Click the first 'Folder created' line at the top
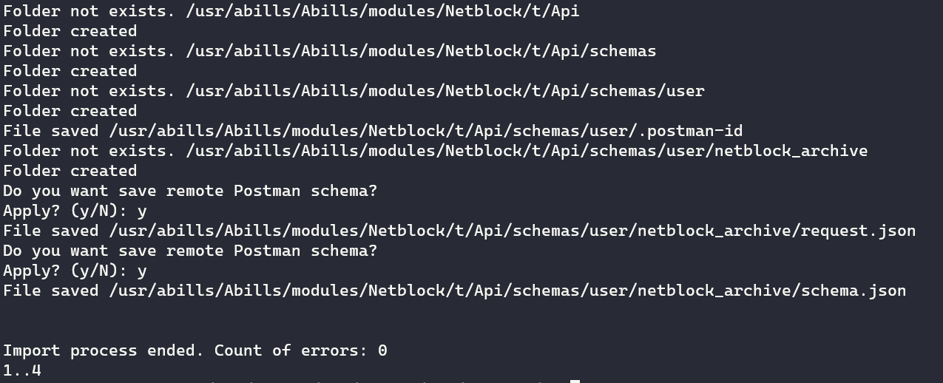 70,31
